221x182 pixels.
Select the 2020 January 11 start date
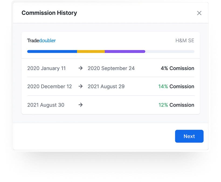[x=46, y=68]
